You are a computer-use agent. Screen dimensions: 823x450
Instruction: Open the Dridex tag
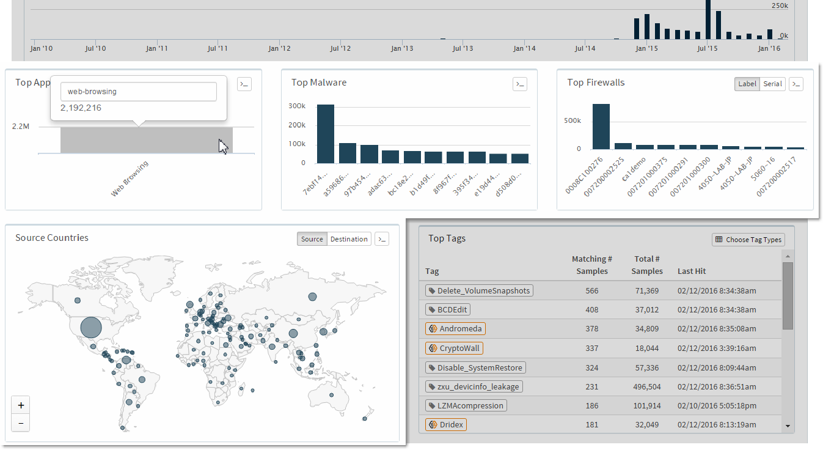point(446,424)
